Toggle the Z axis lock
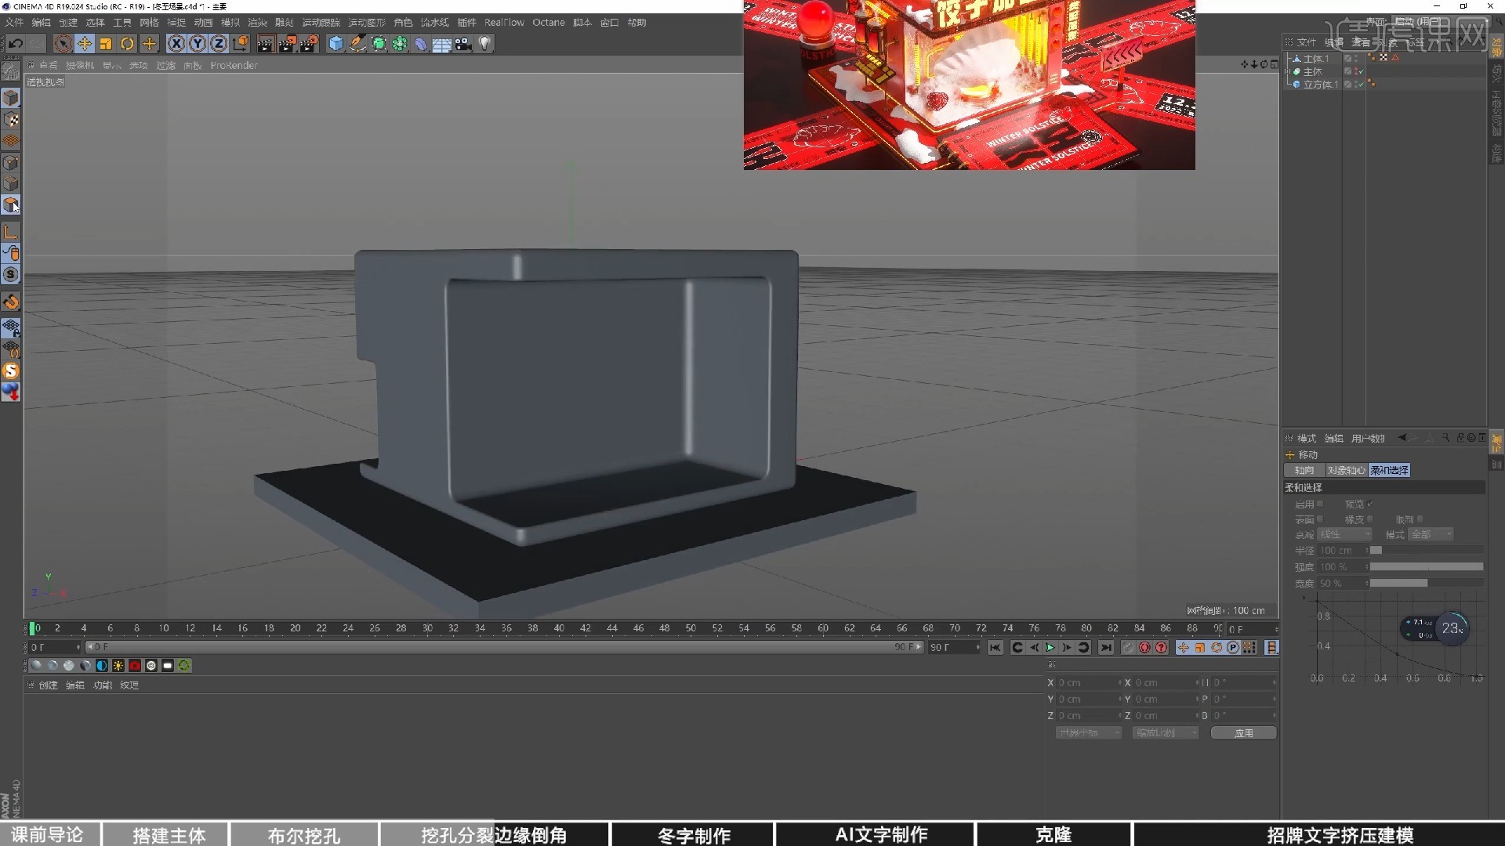This screenshot has width=1505, height=846. coord(219,44)
